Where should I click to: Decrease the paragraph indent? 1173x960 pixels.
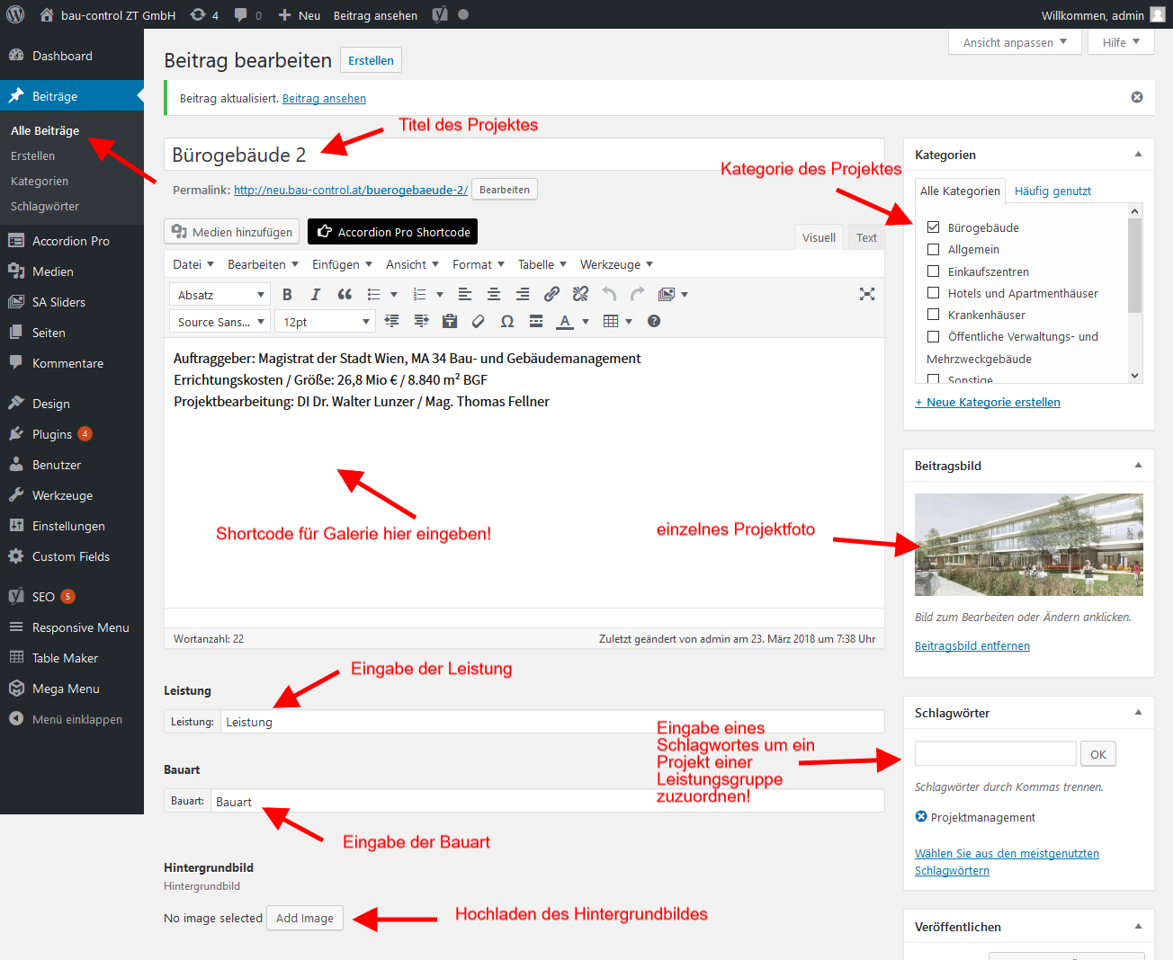[x=391, y=321]
